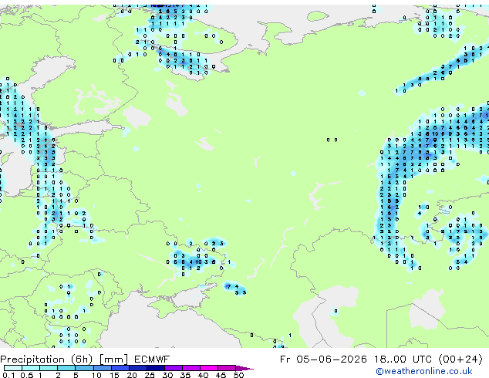Click the legend label "20"
Screen dimensions: 489x378
[132, 375]
